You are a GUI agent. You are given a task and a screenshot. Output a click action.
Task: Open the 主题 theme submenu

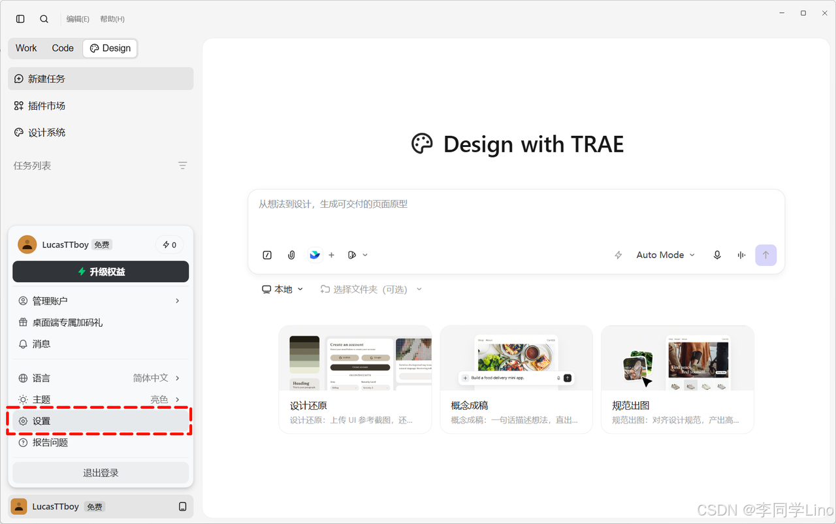point(101,399)
